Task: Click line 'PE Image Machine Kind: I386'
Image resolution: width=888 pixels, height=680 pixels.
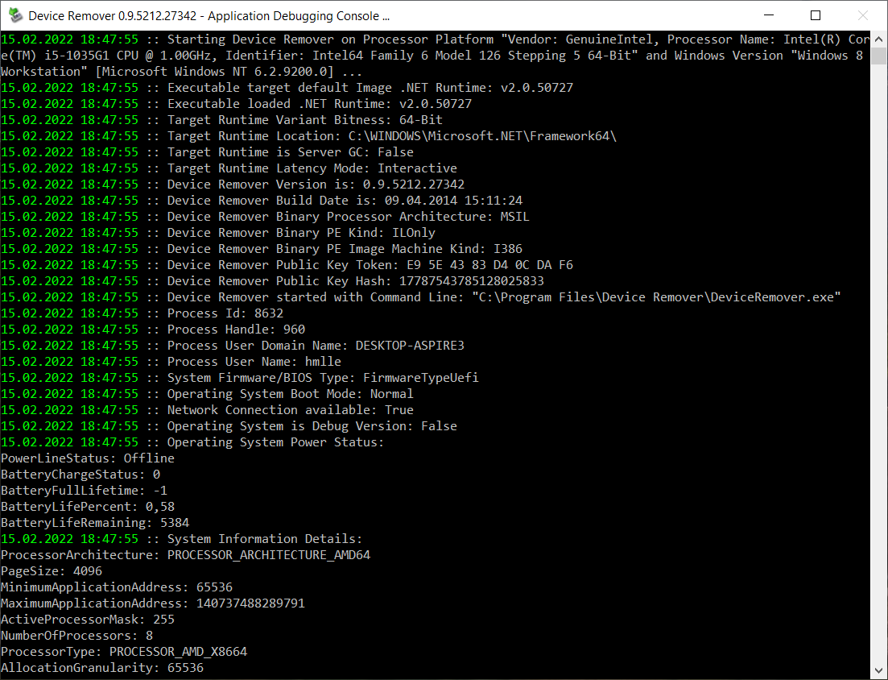Action: tap(262, 249)
